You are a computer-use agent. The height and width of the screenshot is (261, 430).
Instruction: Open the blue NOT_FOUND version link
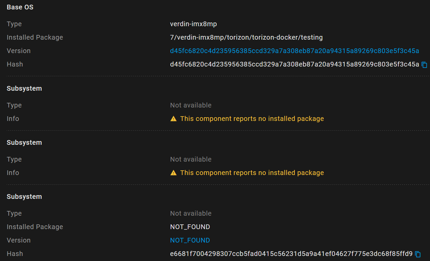(x=190, y=240)
